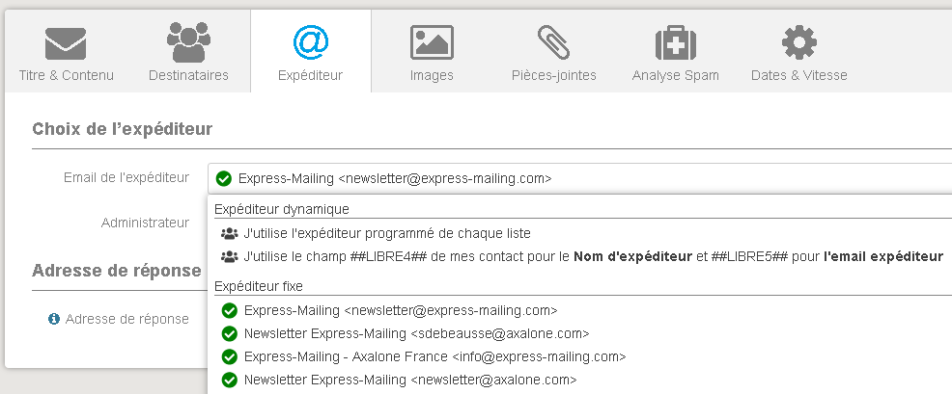This screenshot has height=394, width=952.
Task: Choose the ##LIBRE4## / ##LIBRE5## dynamic sender option
Action: 593,257
